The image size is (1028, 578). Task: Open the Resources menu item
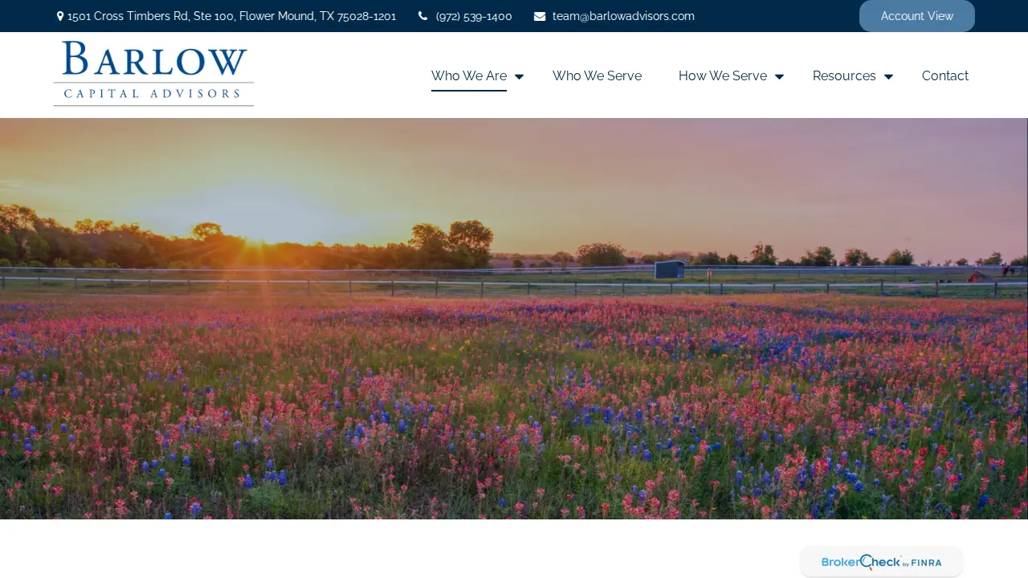844,76
